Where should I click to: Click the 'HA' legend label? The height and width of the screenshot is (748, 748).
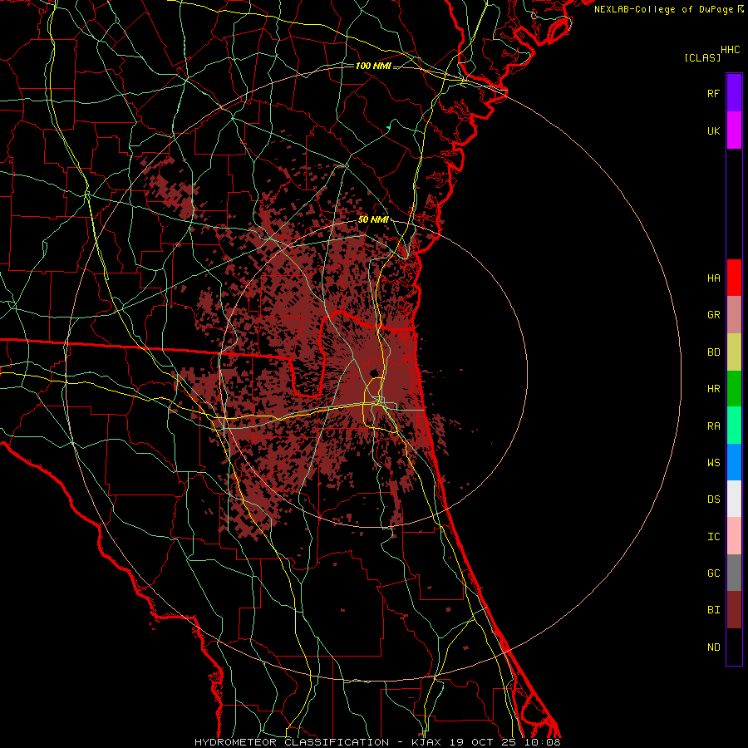pyautogui.click(x=714, y=278)
